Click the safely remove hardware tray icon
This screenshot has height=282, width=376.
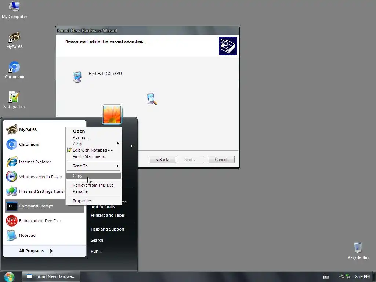(348, 276)
